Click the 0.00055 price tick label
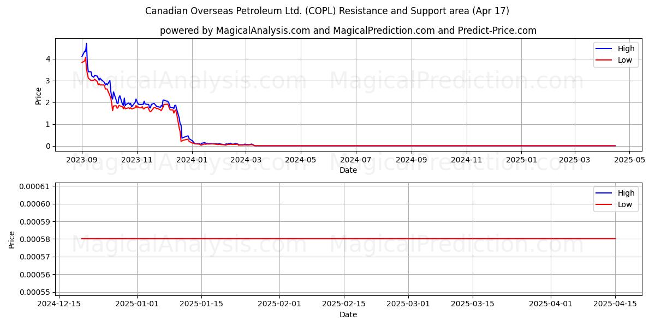This screenshot has height=327, width=655. tap(34, 292)
